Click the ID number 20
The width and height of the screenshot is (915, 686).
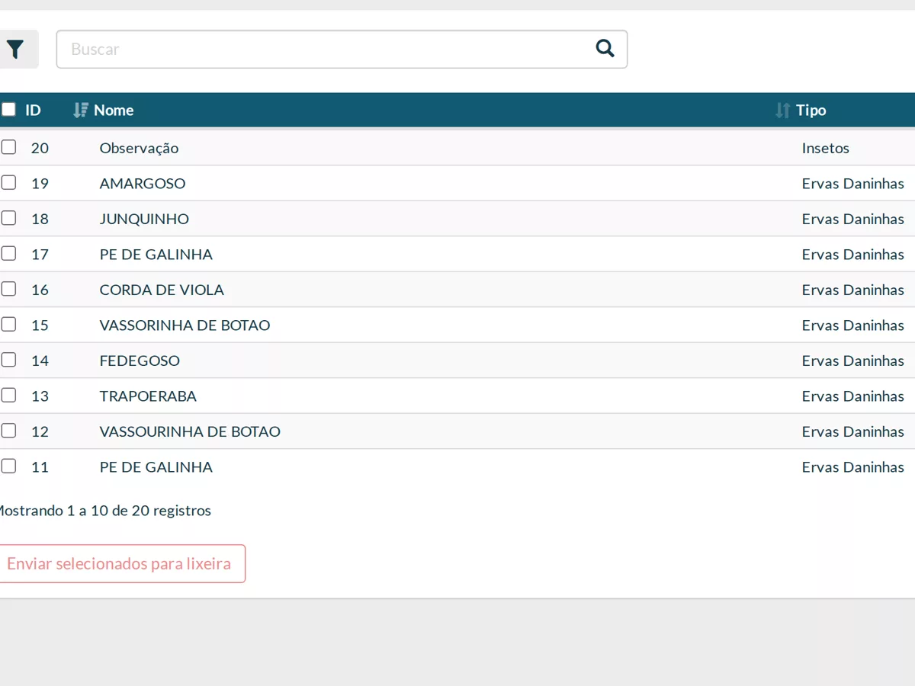coord(40,148)
